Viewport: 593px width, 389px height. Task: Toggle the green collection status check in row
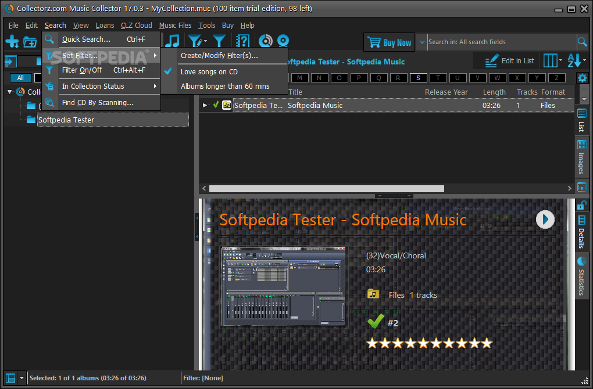[x=216, y=105]
